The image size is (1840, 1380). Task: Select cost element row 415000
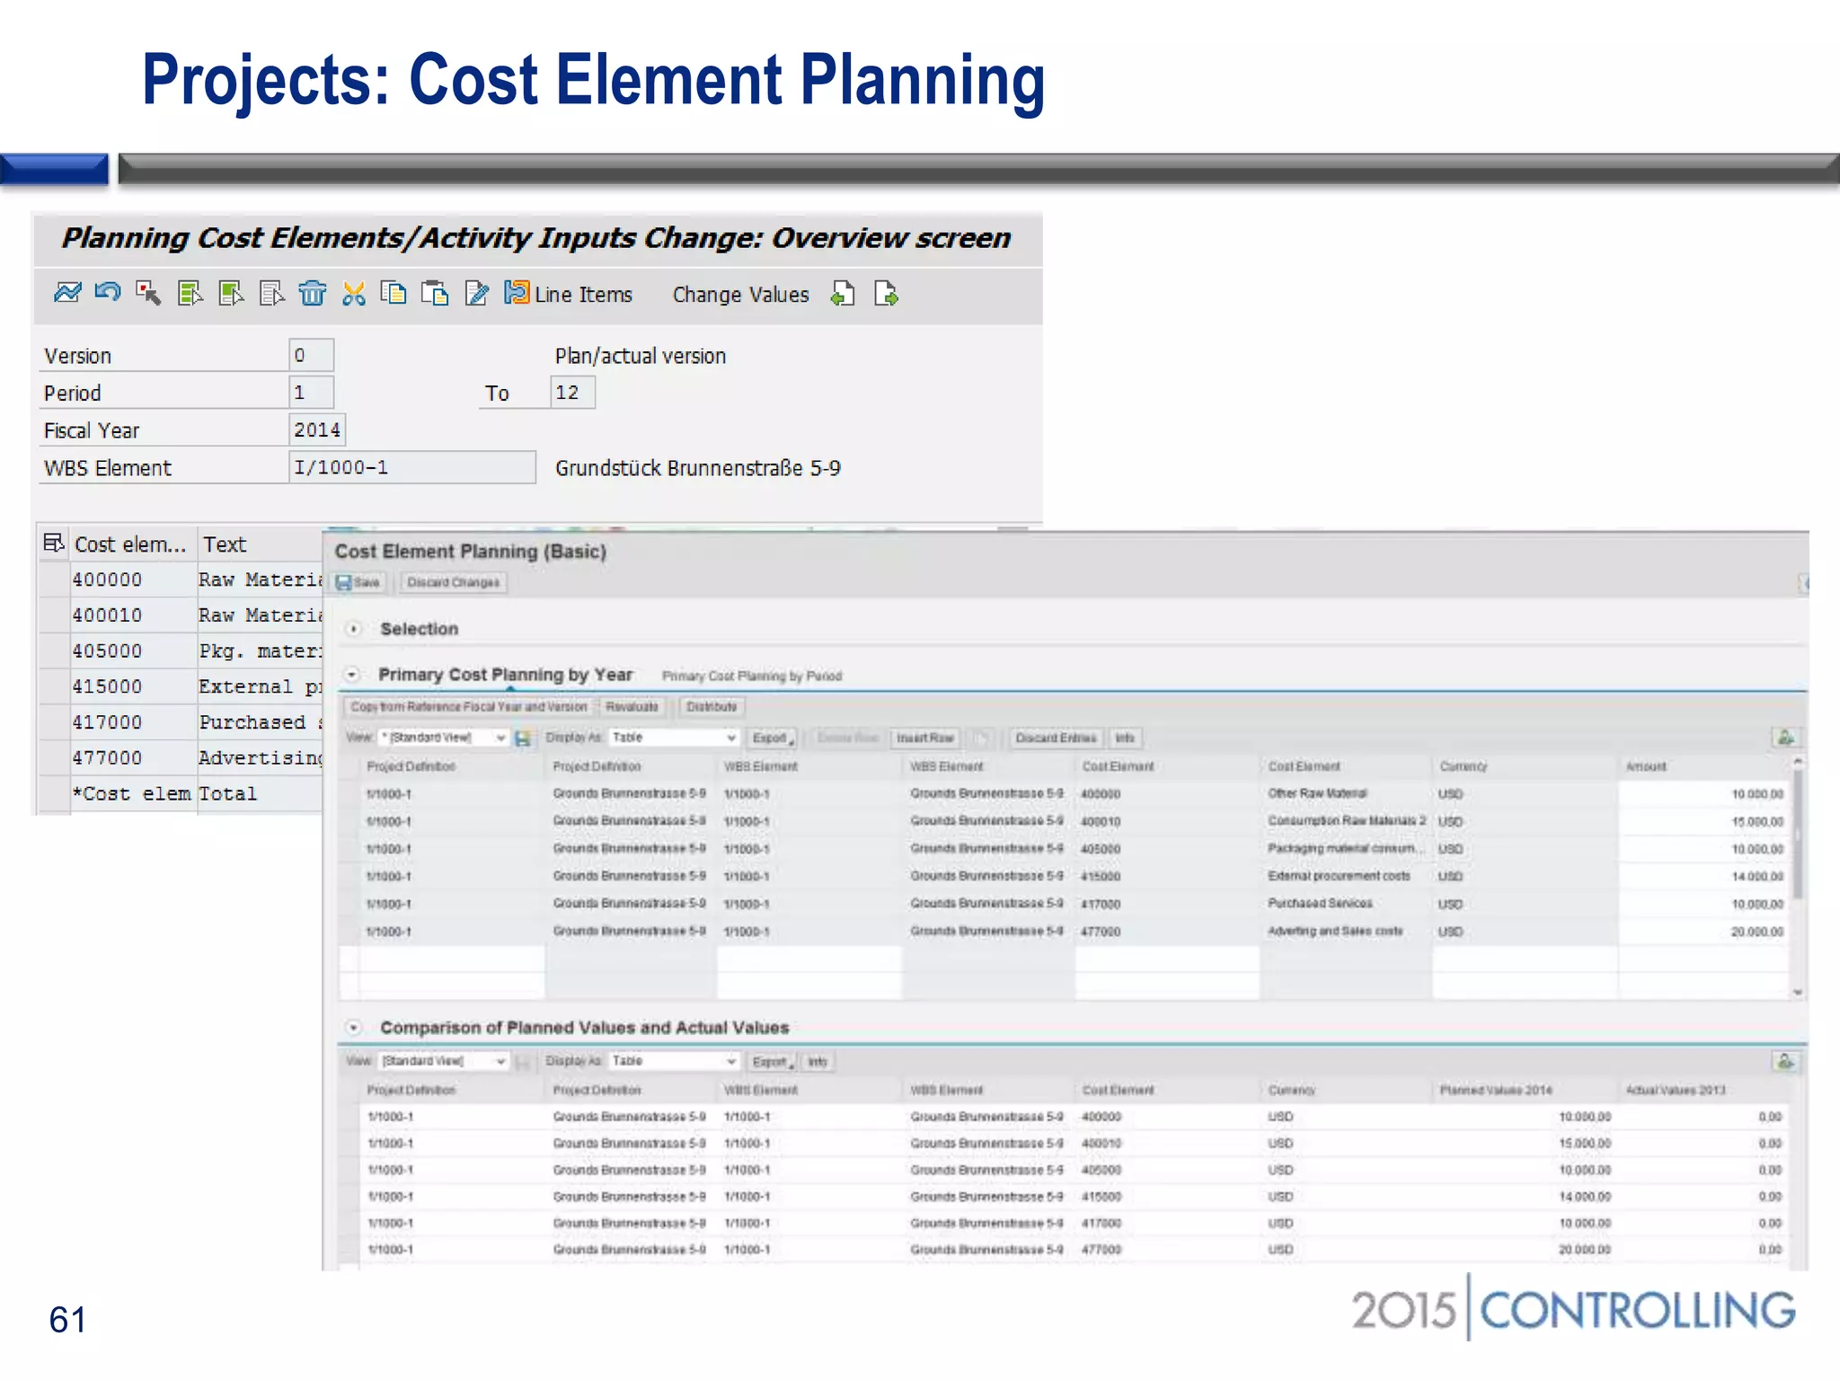pyautogui.click(x=55, y=686)
